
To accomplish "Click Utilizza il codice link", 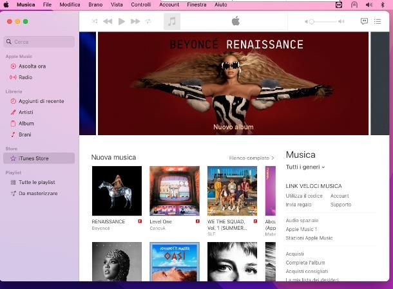I will (x=304, y=196).
